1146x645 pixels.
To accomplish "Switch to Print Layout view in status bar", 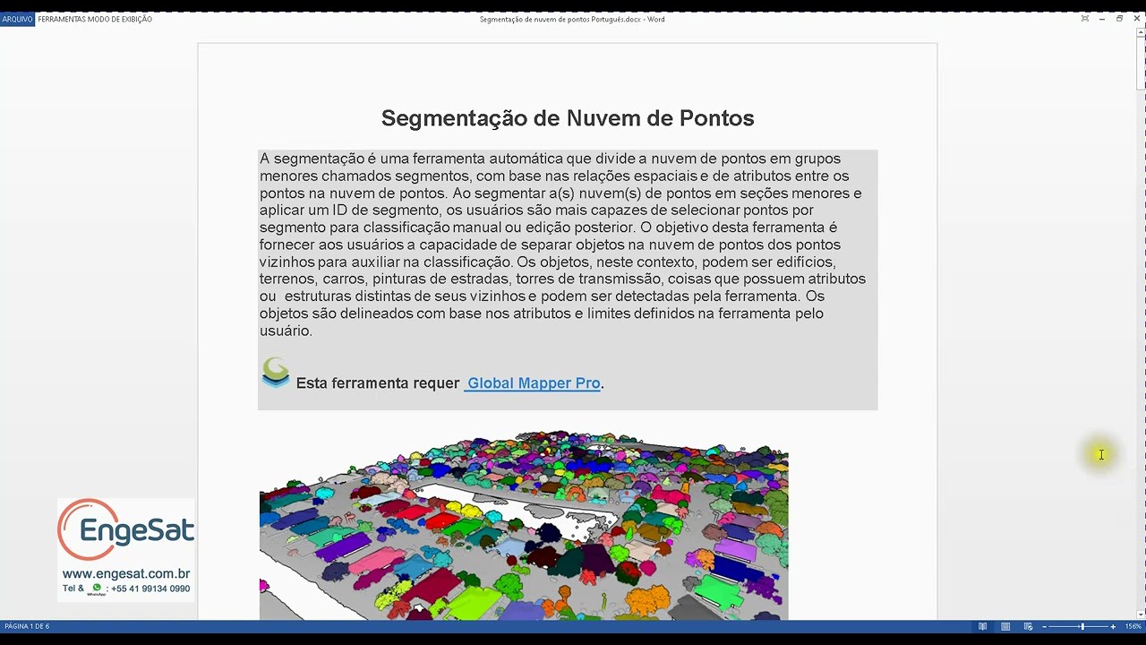I will point(1005,626).
